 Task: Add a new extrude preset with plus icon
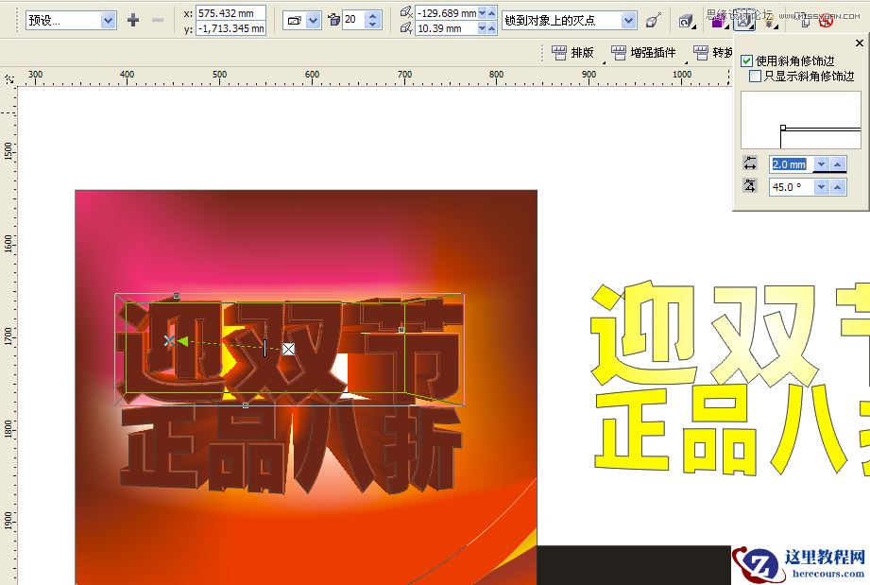click(x=131, y=19)
